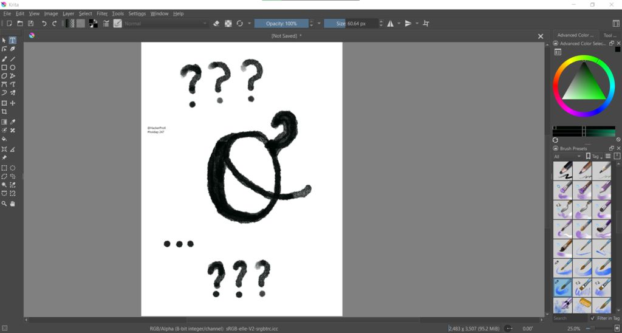Select the Freehand Brush tool
This screenshot has width=622, height=333.
click(x=4, y=59)
